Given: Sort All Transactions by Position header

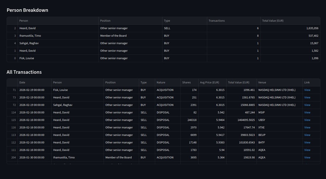Looking at the screenshot, I should (x=121, y=83).
